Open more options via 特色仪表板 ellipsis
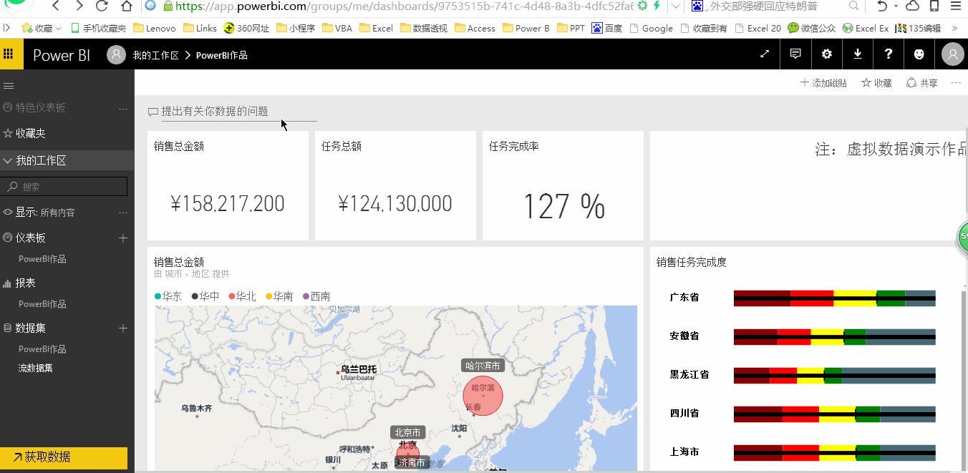This screenshot has height=473, width=968. point(123,108)
